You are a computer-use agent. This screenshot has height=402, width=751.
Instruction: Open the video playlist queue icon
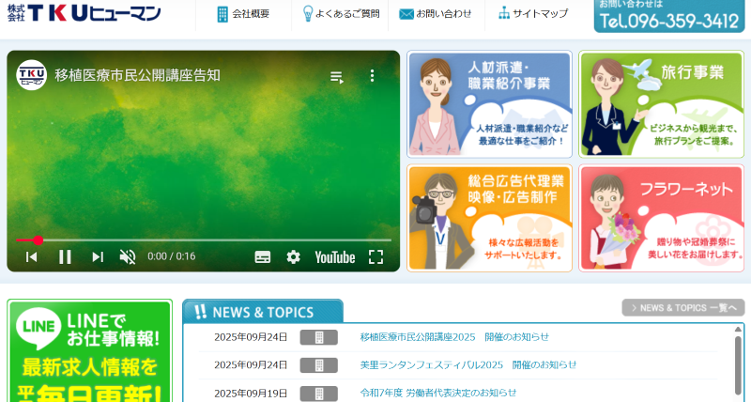(337, 77)
